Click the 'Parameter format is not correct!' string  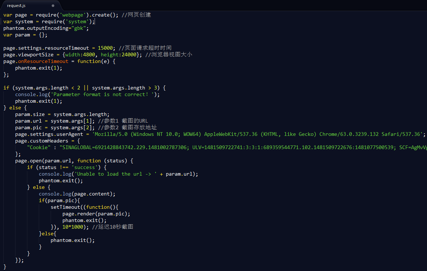click(x=102, y=94)
